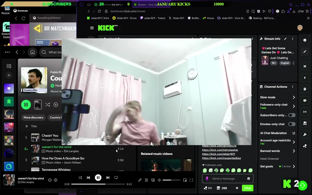The width and height of the screenshot is (312, 195).
Task: Open mini player icon in Spotify
Action: tap(185, 180)
